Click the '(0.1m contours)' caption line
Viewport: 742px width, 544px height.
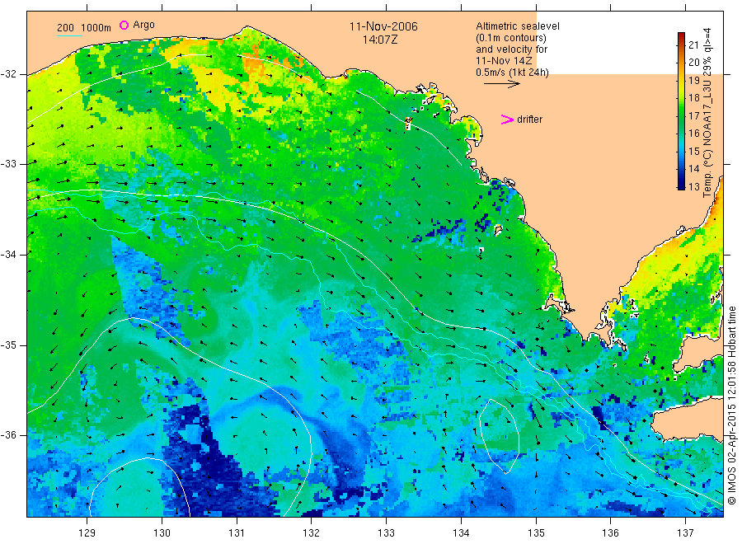click(x=511, y=38)
